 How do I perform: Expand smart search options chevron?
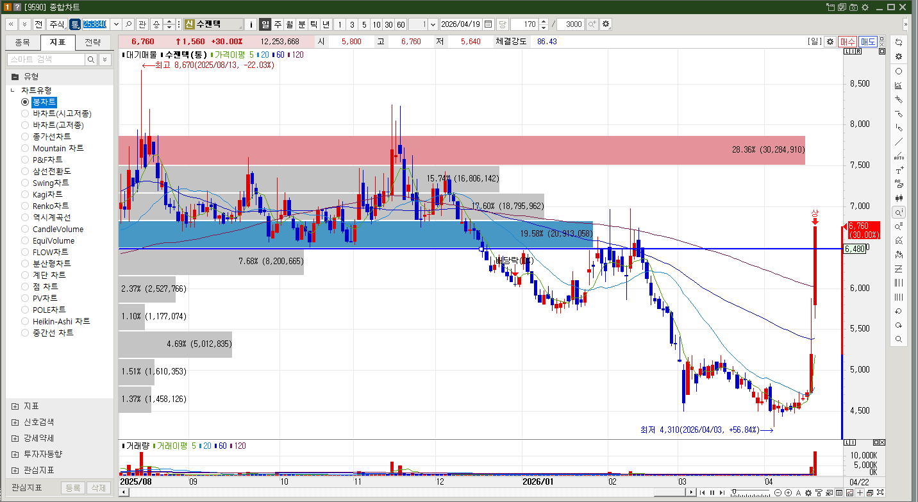tap(104, 60)
